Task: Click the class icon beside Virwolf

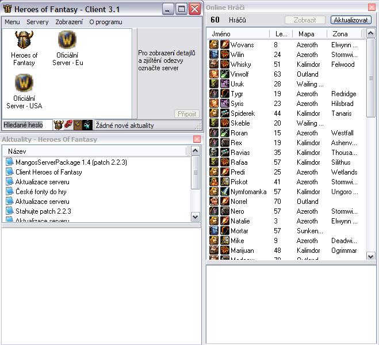Action: pos(225,74)
